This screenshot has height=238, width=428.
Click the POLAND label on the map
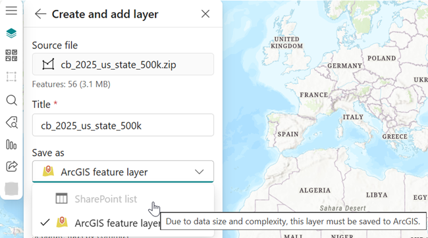(382, 58)
